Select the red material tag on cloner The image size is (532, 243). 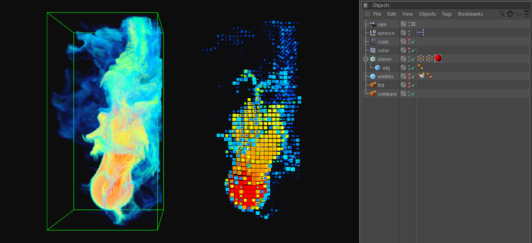(438, 59)
